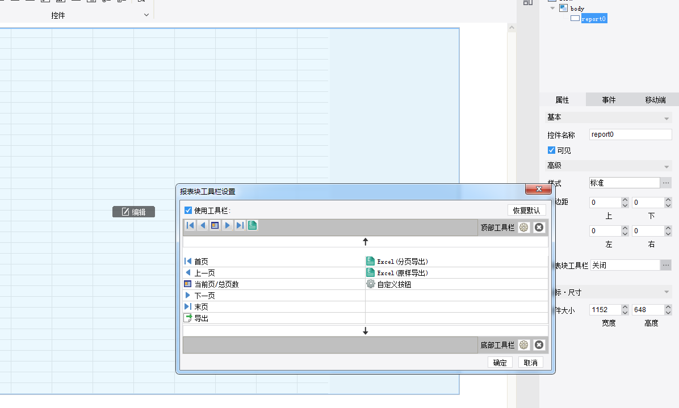Image resolution: width=679 pixels, height=408 pixels.
Task: Click the 确定 button in the dialog
Action: pos(500,363)
